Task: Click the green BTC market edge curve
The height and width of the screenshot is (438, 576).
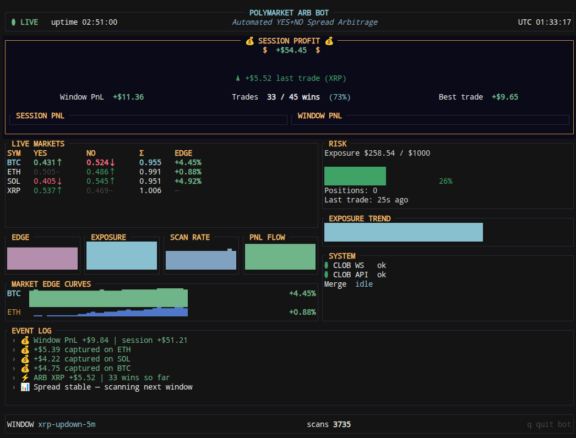Action: 108,298
